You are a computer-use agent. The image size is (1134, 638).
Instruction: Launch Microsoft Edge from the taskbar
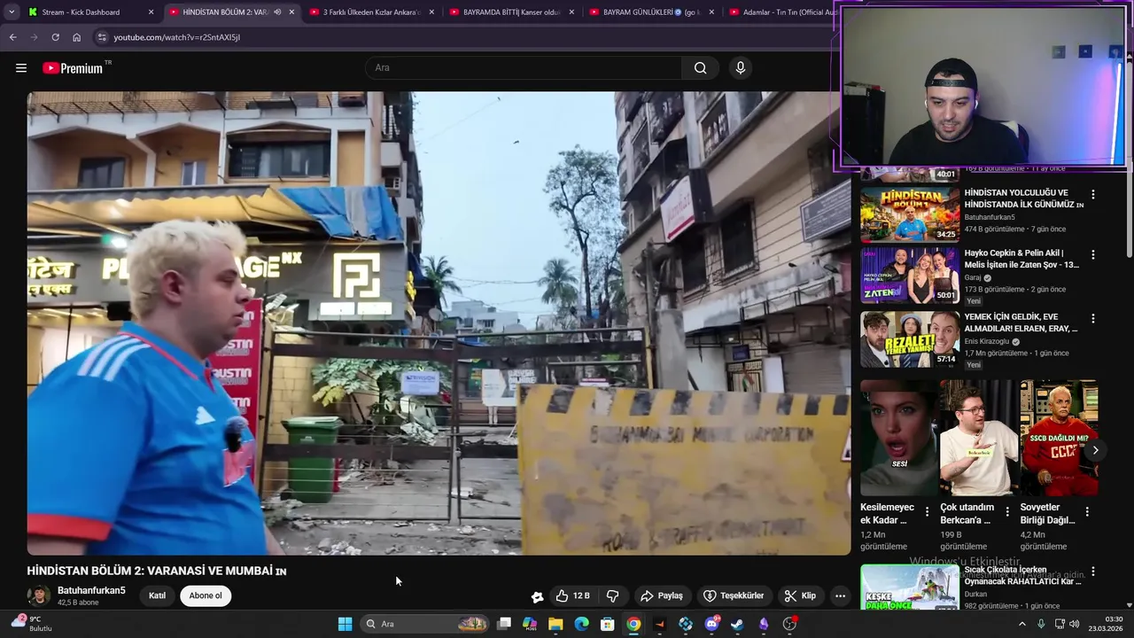click(x=581, y=624)
